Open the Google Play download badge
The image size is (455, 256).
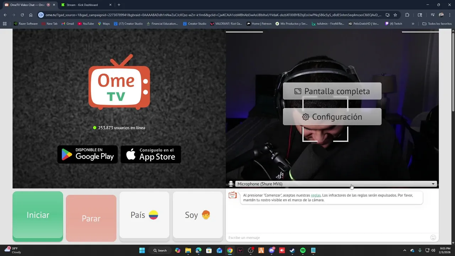pyautogui.click(x=87, y=154)
